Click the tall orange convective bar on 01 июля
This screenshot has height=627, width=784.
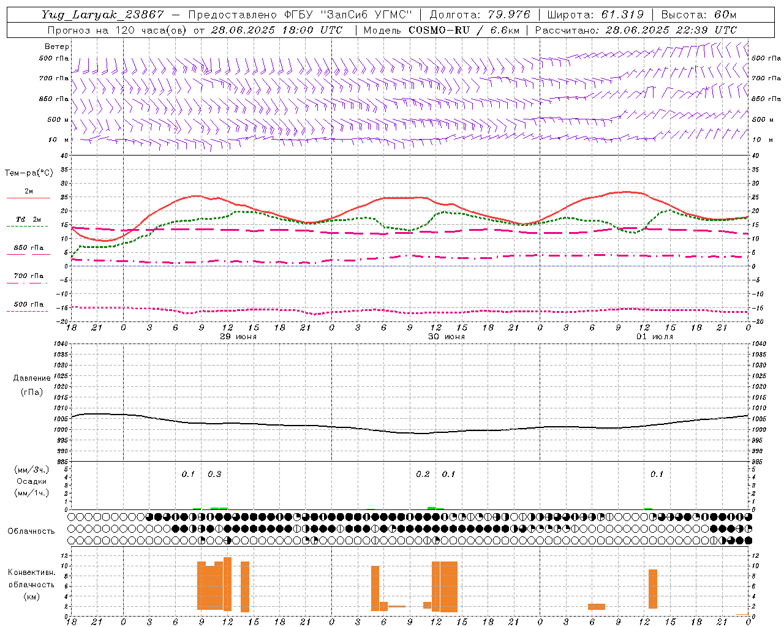pos(653,588)
